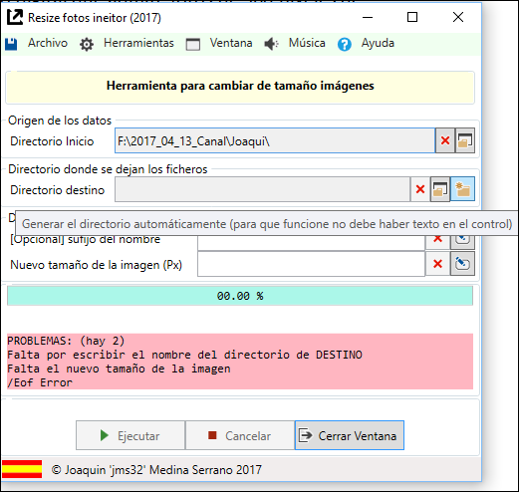The width and height of the screenshot is (519, 492).
Task: Click the 'PROBLEMAS: (hay 2)' error heading
Action: click(x=66, y=341)
